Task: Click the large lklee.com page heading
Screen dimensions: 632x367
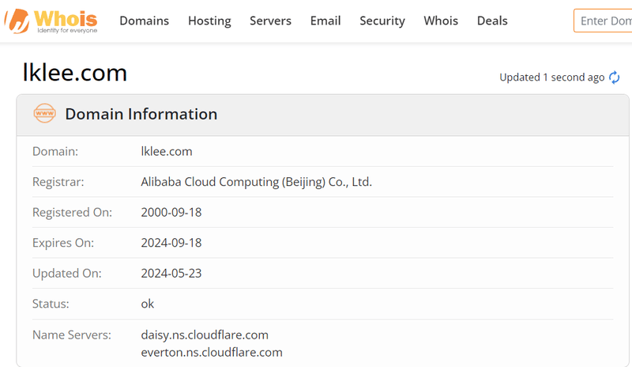Action: tap(75, 73)
